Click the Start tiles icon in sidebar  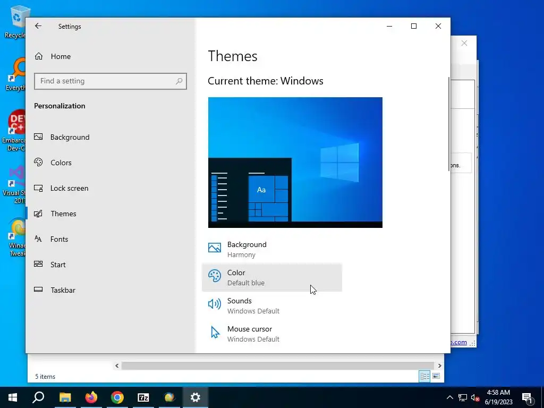coord(38,264)
